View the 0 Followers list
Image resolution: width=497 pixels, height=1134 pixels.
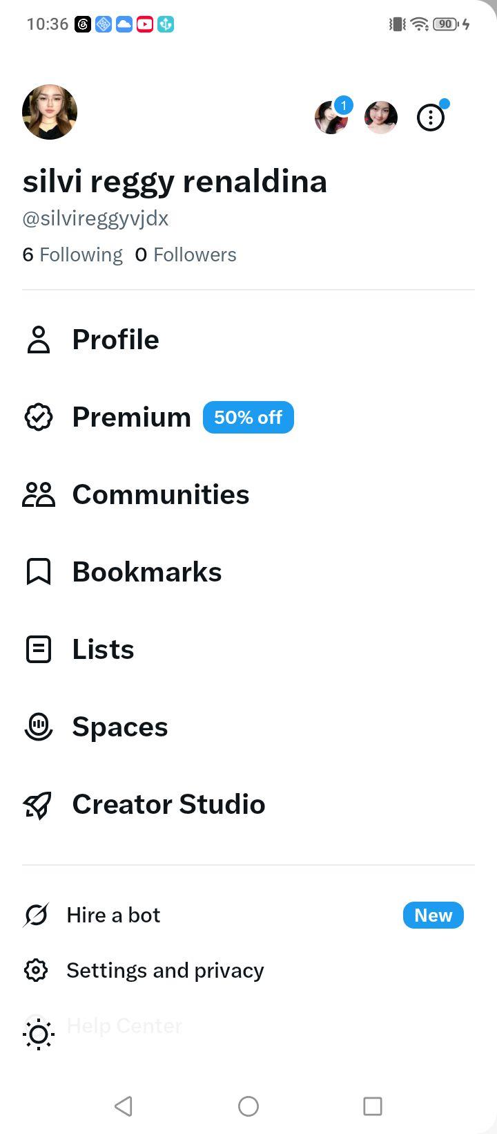(x=186, y=254)
